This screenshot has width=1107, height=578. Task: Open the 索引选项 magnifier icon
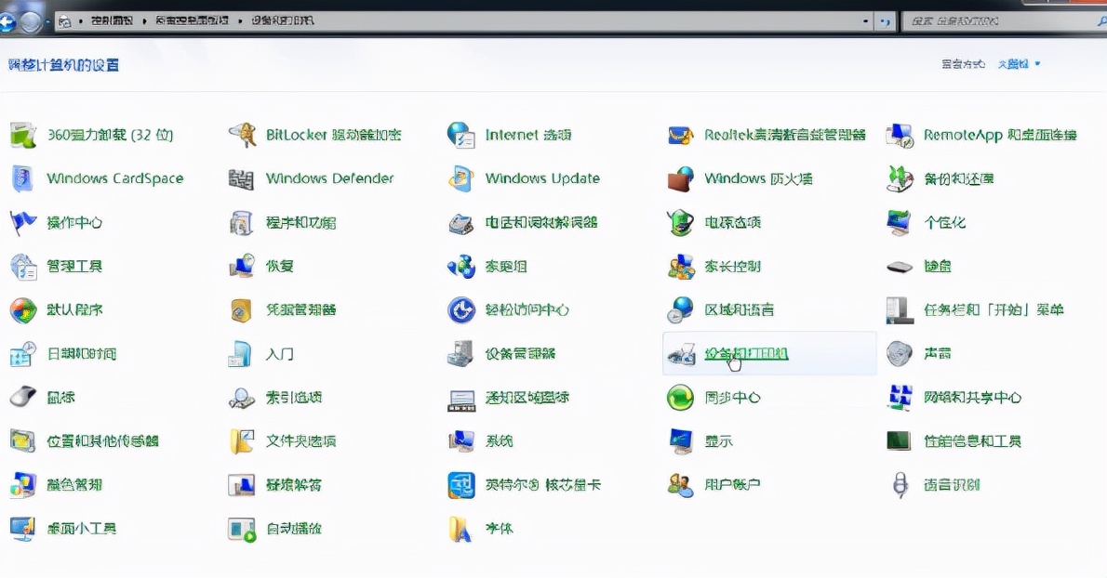tap(242, 398)
